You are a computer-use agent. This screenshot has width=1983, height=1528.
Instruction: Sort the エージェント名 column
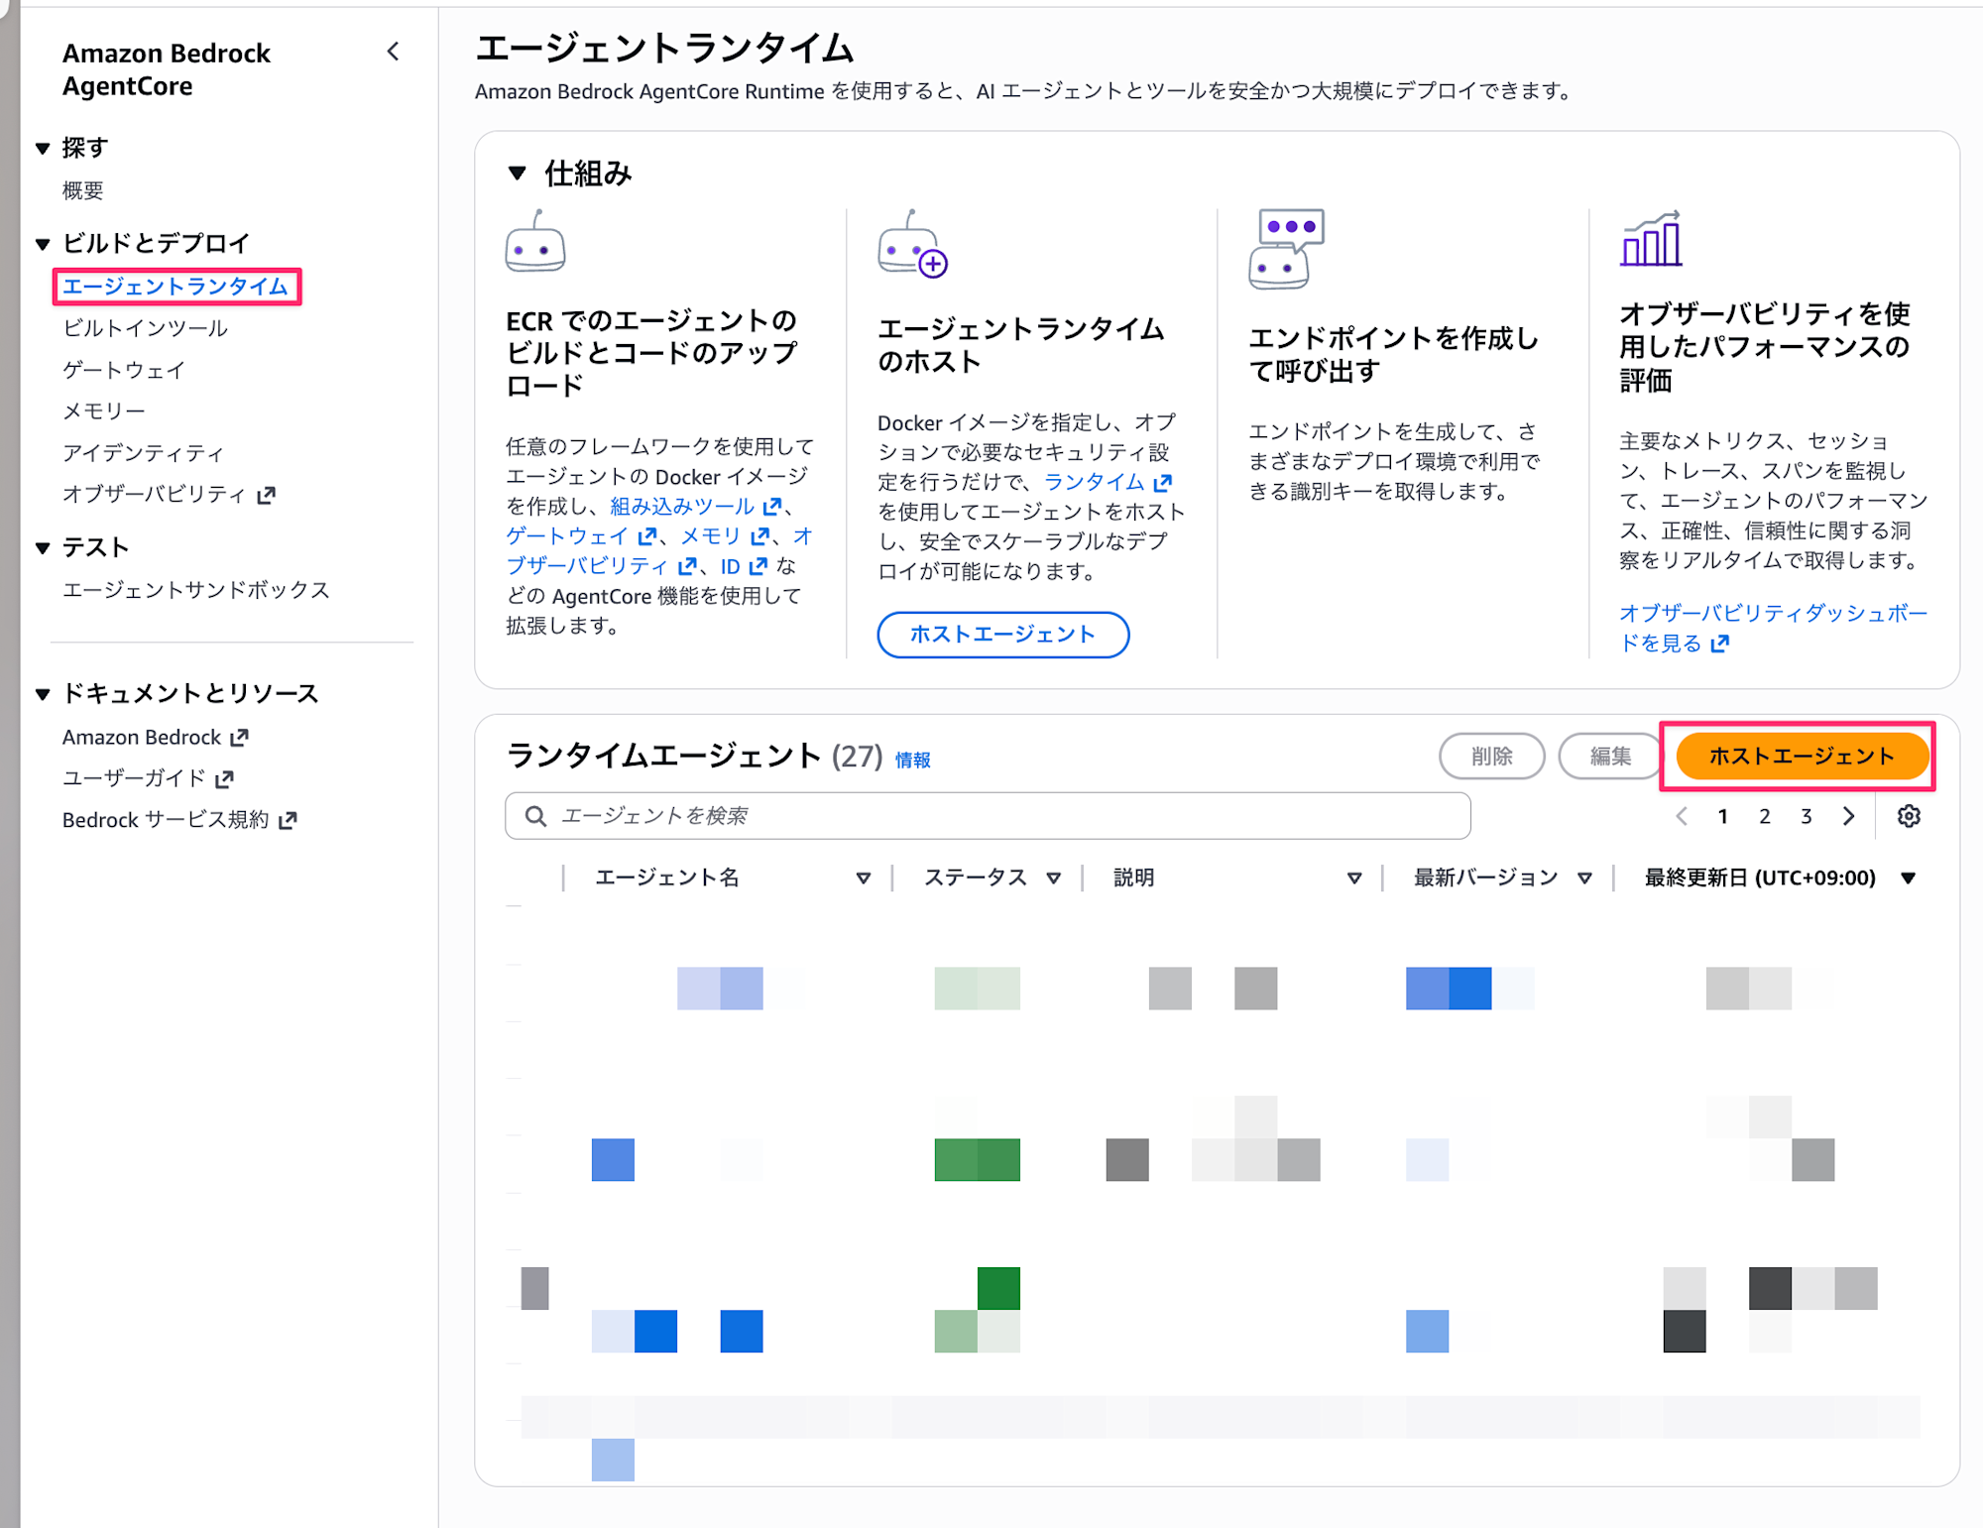pyautogui.click(x=863, y=878)
